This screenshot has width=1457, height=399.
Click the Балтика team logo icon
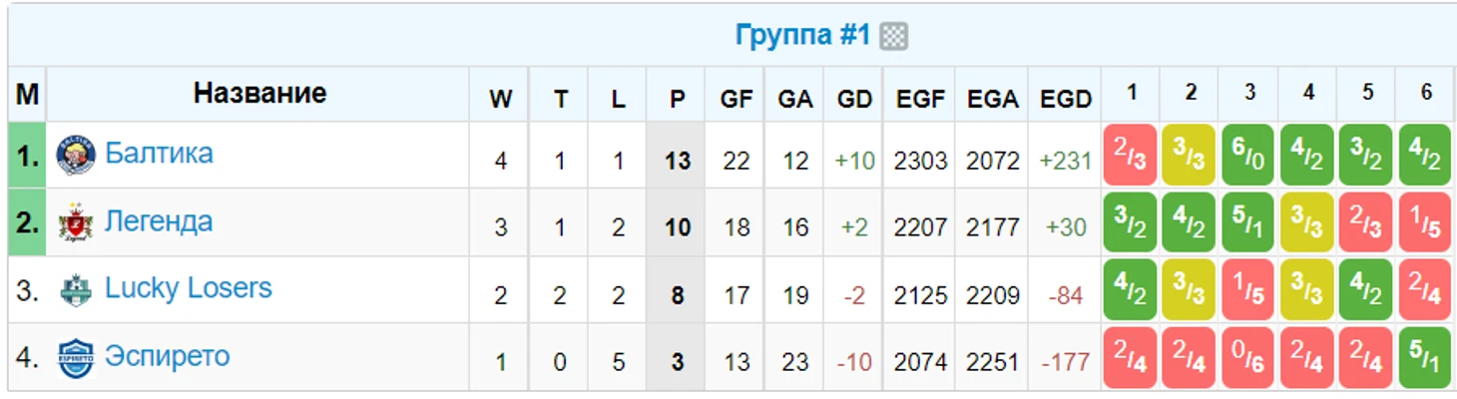tap(76, 155)
